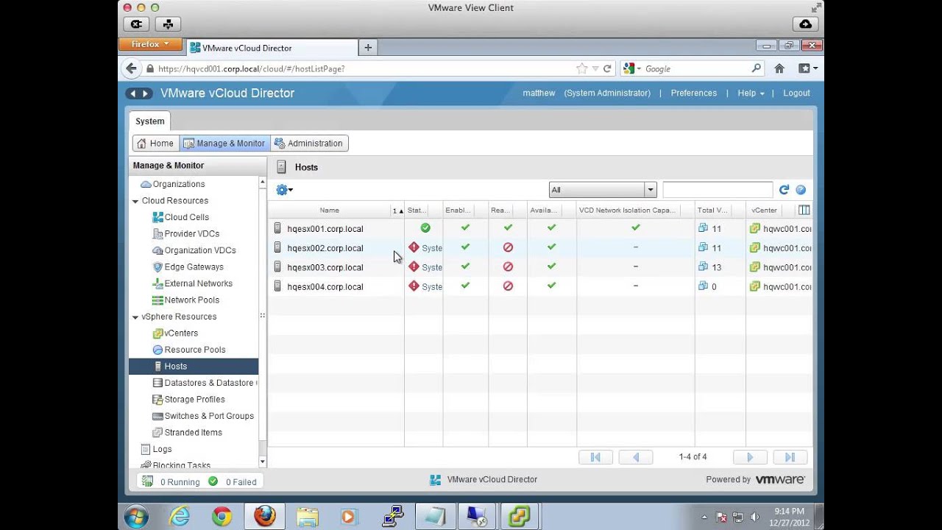Viewport: 942px width, 530px height.
Task: Open the All filter dropdown
Action: (x=602, y=190)
